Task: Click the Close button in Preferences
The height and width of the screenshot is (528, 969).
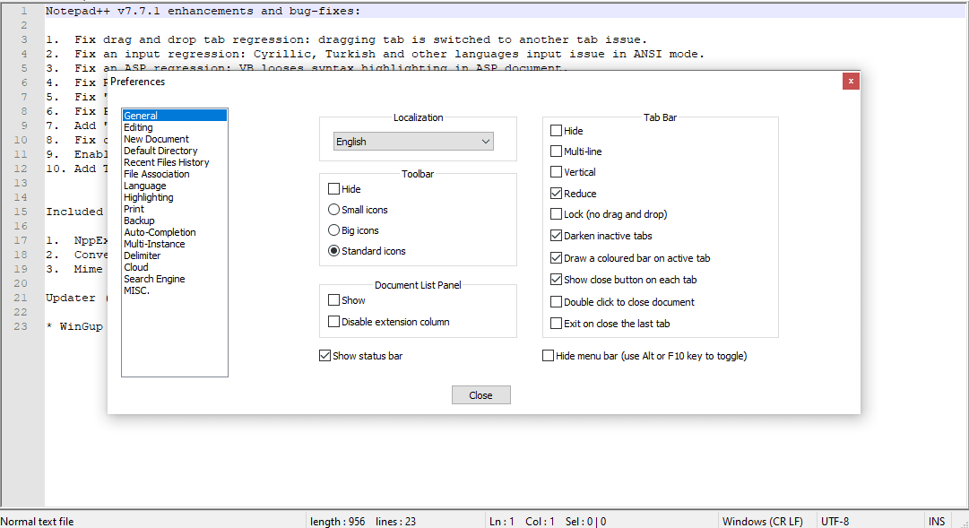Action: pyautogui.click(x=480, y=394)
